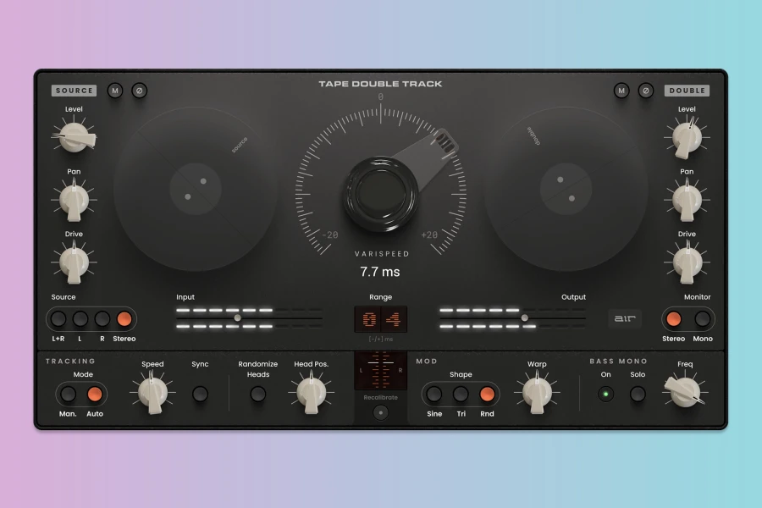Invert phase on the Source channel
This screenshot has width=762, height=508.
(139, 91)
